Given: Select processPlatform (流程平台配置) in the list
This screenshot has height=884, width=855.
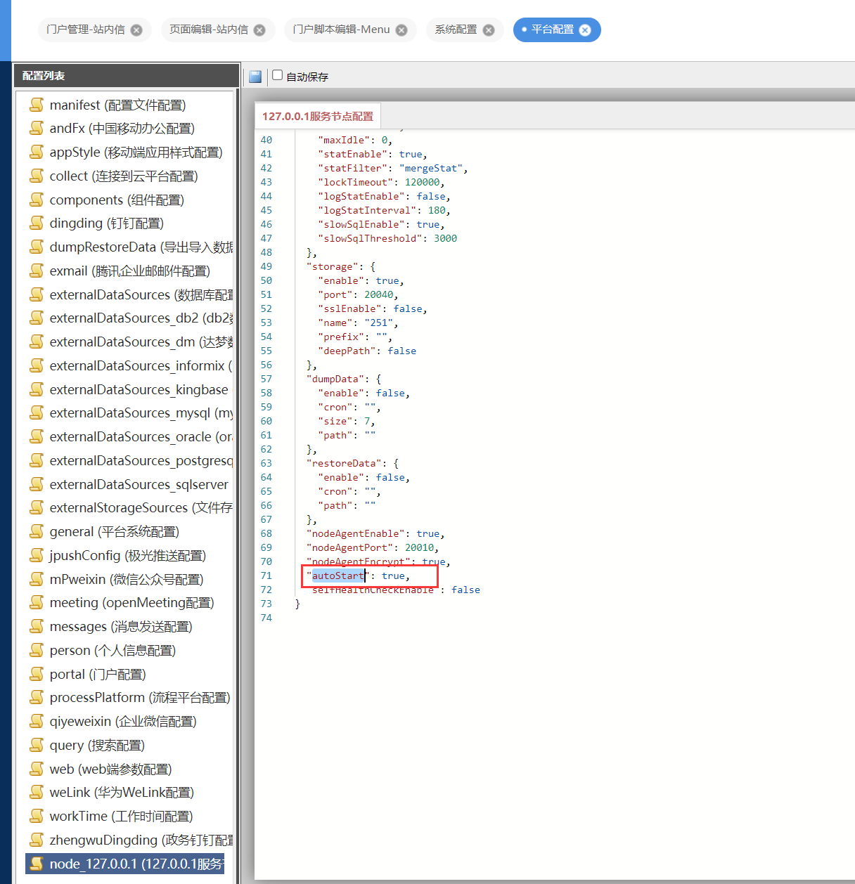Looking at the screenshot, I should coord(139,698).
